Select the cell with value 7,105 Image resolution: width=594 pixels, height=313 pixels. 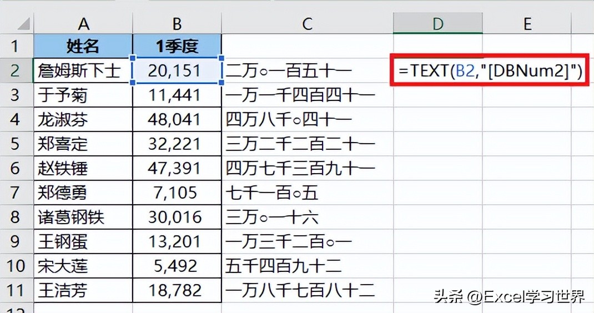pyautogui.click(x=177, y=193)
